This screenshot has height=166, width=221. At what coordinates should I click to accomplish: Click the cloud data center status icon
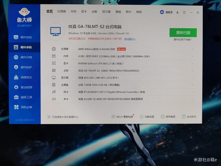pos(49,117)
